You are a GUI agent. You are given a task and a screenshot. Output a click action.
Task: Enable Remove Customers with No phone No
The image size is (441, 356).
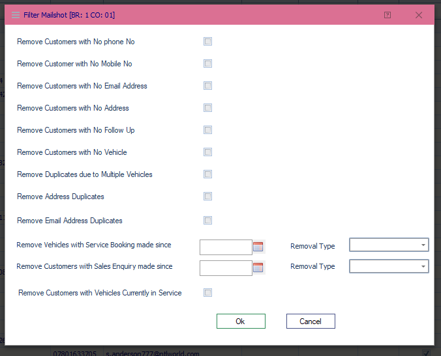coord(207,42)
